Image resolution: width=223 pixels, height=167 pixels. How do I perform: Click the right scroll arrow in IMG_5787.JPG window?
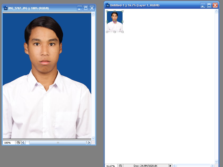click(89, 143)
